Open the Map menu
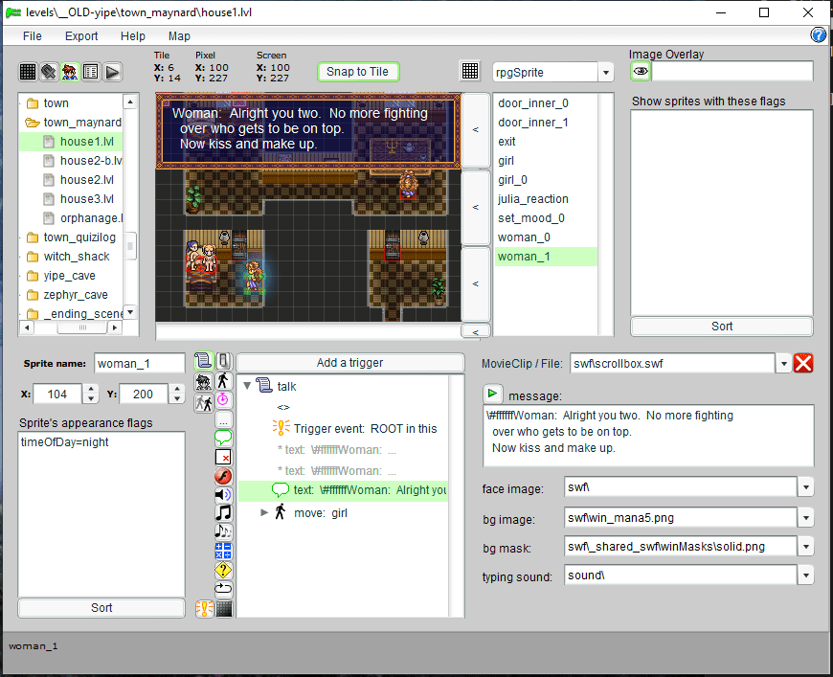 coord(179,36)
